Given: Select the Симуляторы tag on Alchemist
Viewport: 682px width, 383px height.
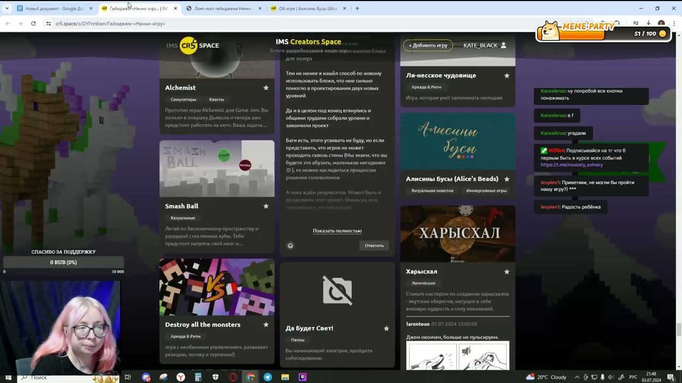Looking at the screenshot, I should [x=183, y=99].
